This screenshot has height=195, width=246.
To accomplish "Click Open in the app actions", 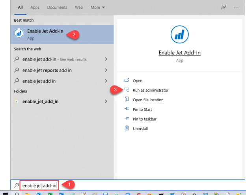I will click(x=138, y=81).
